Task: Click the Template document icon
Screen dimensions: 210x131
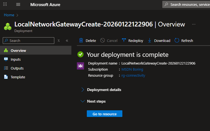Action: (6, 77)
